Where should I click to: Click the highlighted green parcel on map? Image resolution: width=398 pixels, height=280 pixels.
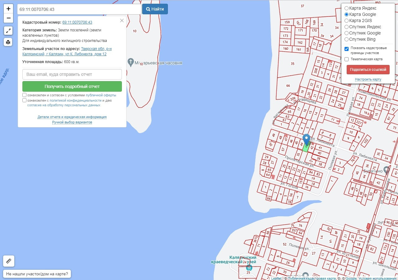(x=306, y=147)
